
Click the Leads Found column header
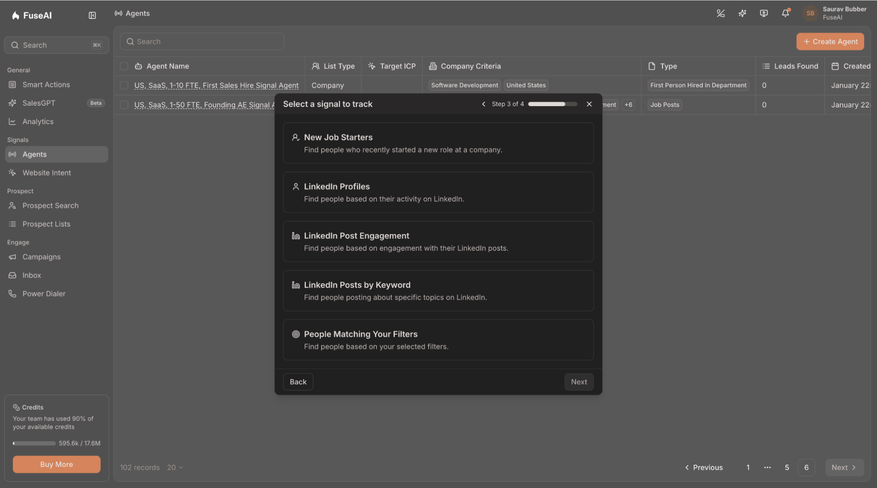click(790, 66)
